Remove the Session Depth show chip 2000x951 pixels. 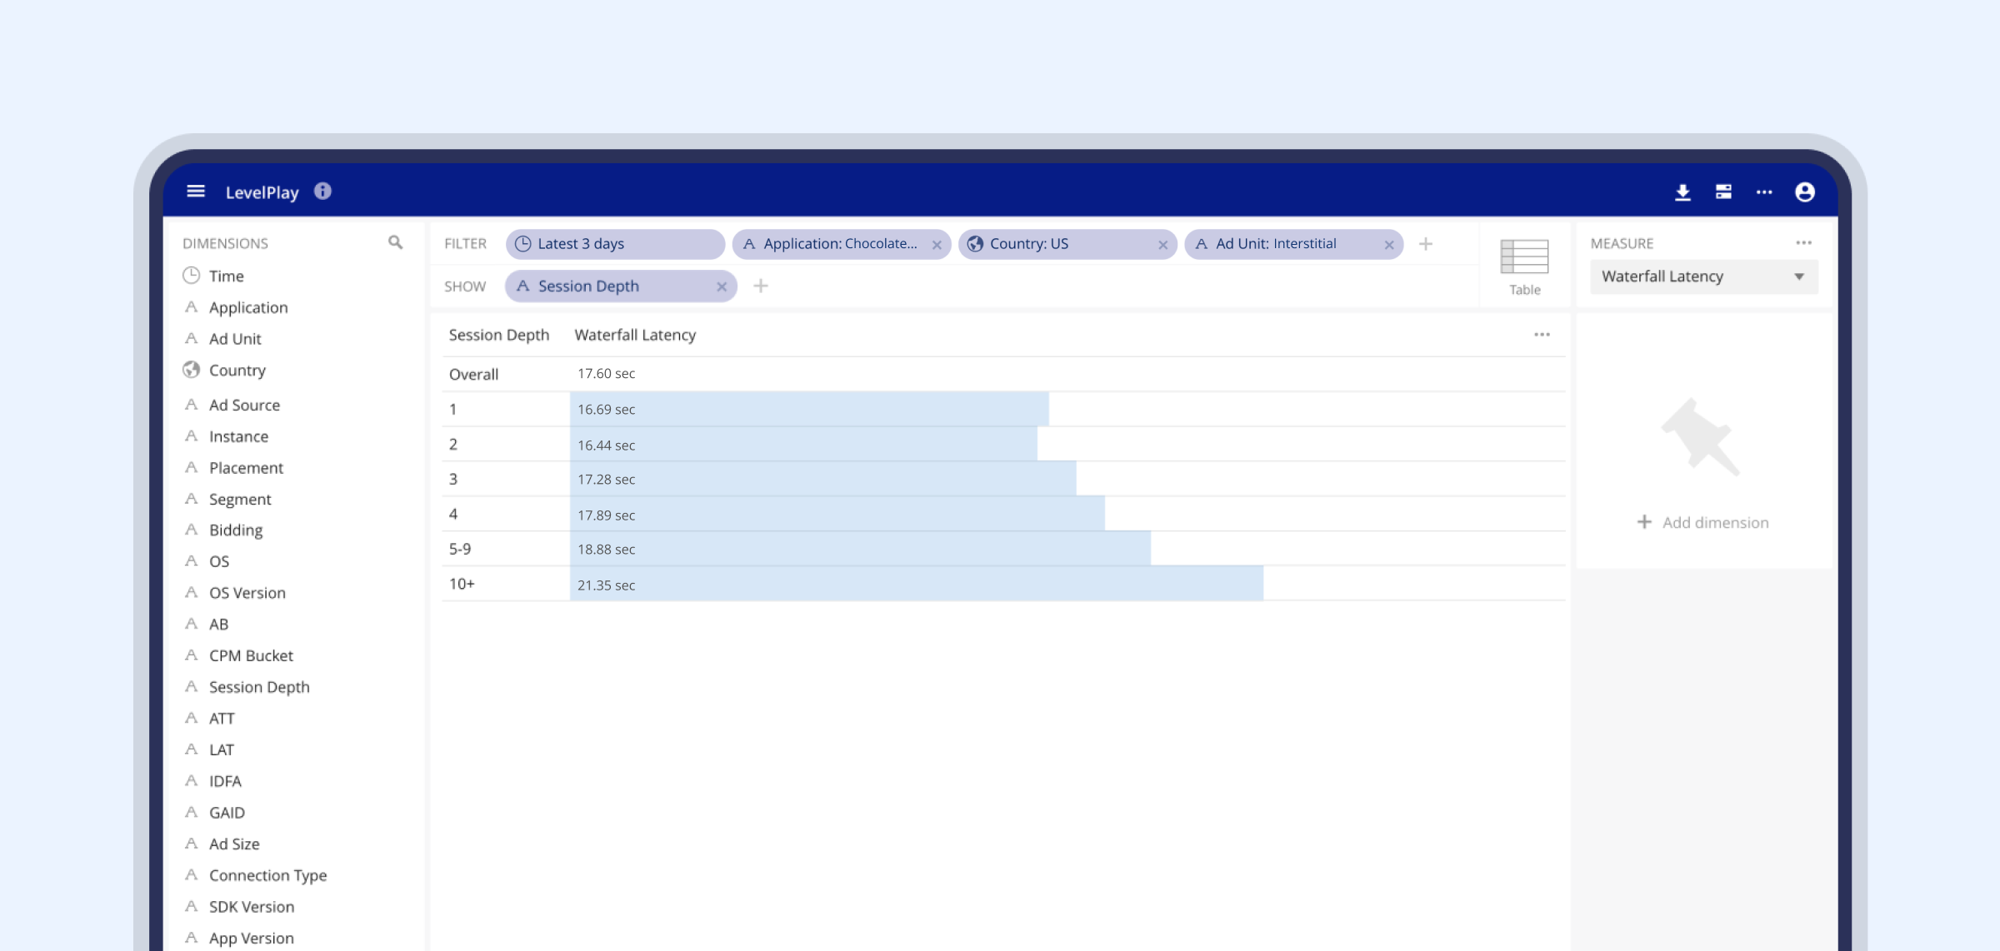click(722, 286)
